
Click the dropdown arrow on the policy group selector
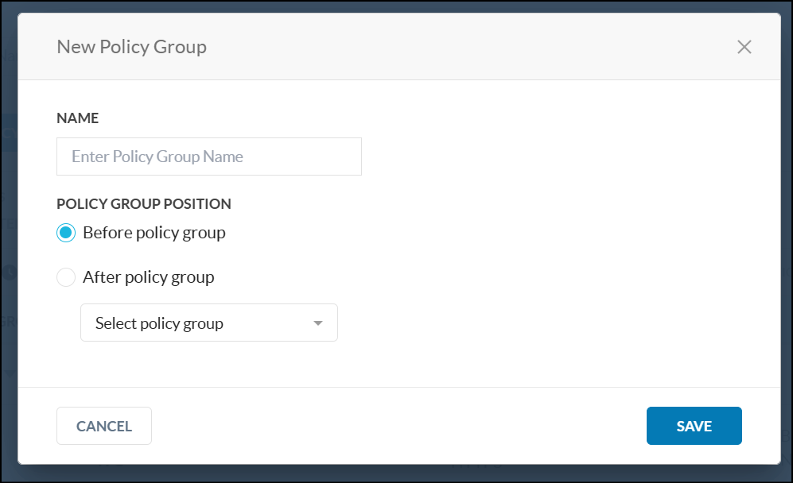point(317,323)
